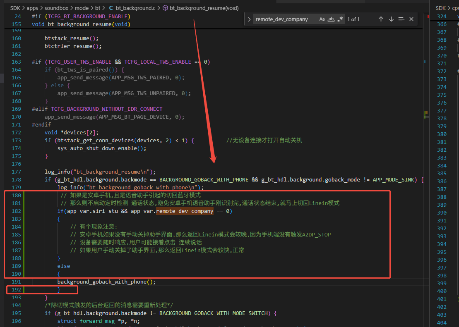Toggle Match Whole Word (ab) option
459x327 pixels.
click(x=331, y=19)
